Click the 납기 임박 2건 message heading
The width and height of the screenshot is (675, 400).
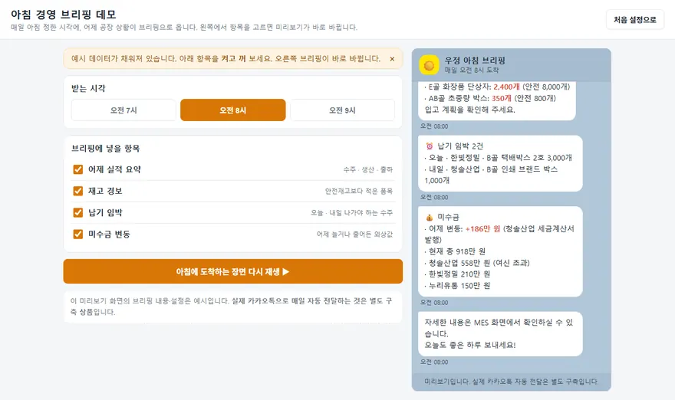click(x=459, y=146)
